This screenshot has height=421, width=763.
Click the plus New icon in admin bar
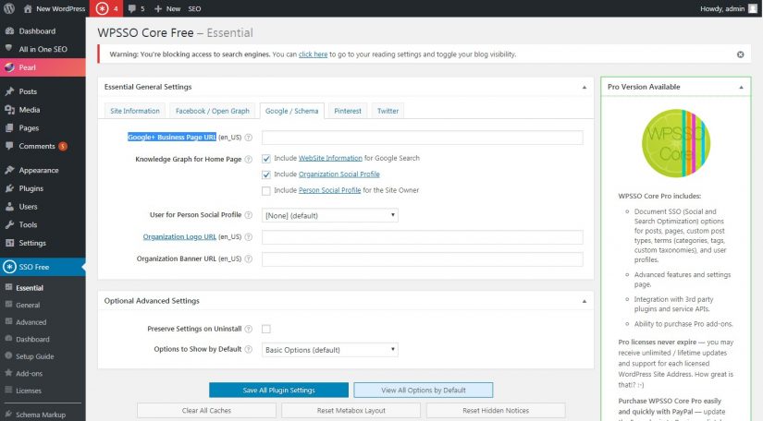click(x=157, y=8)
